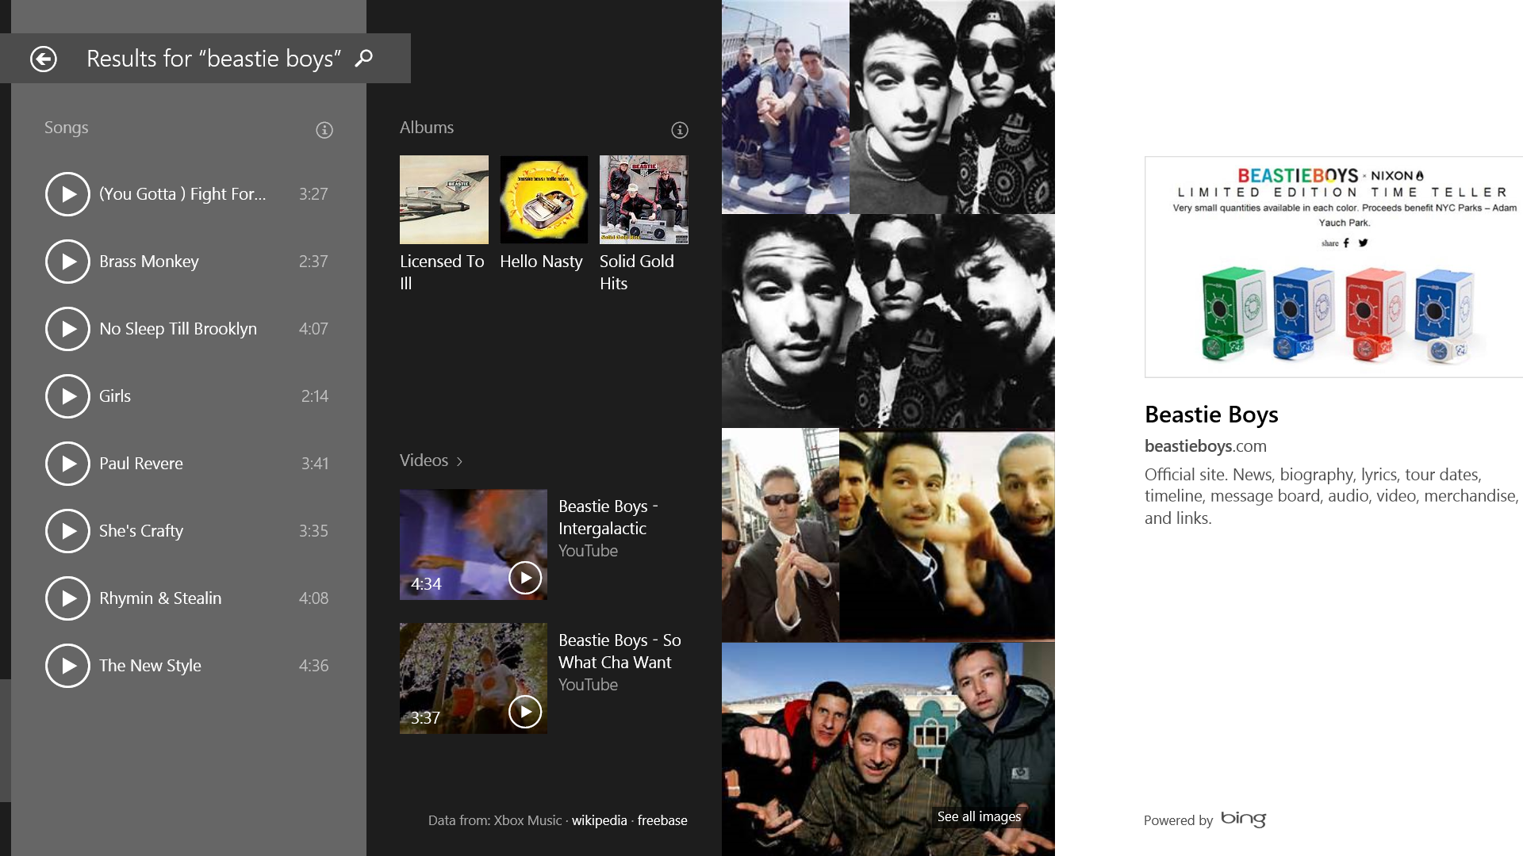Play The New Style song
This screenshot has height=856, width=1523.
pos(67,666)
